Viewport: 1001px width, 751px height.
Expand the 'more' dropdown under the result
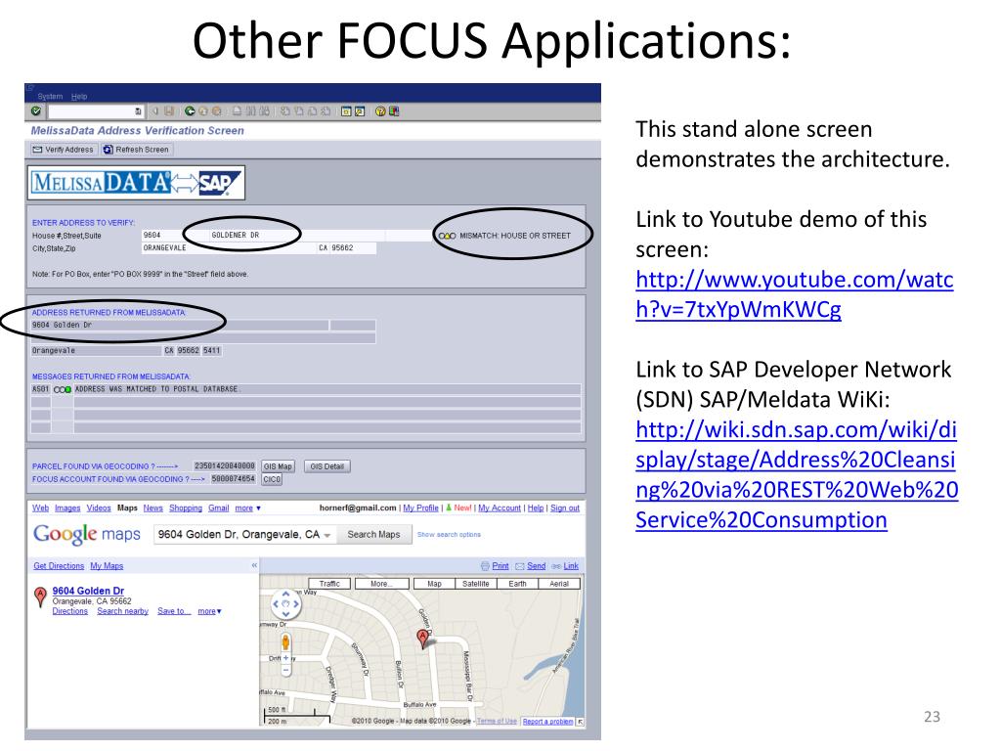[x=209, y=611]
